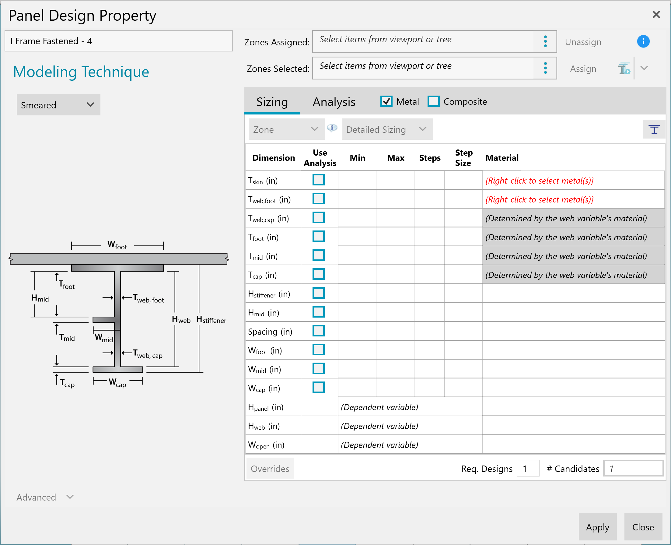Click the Tskin Max cell

[395, 180]
